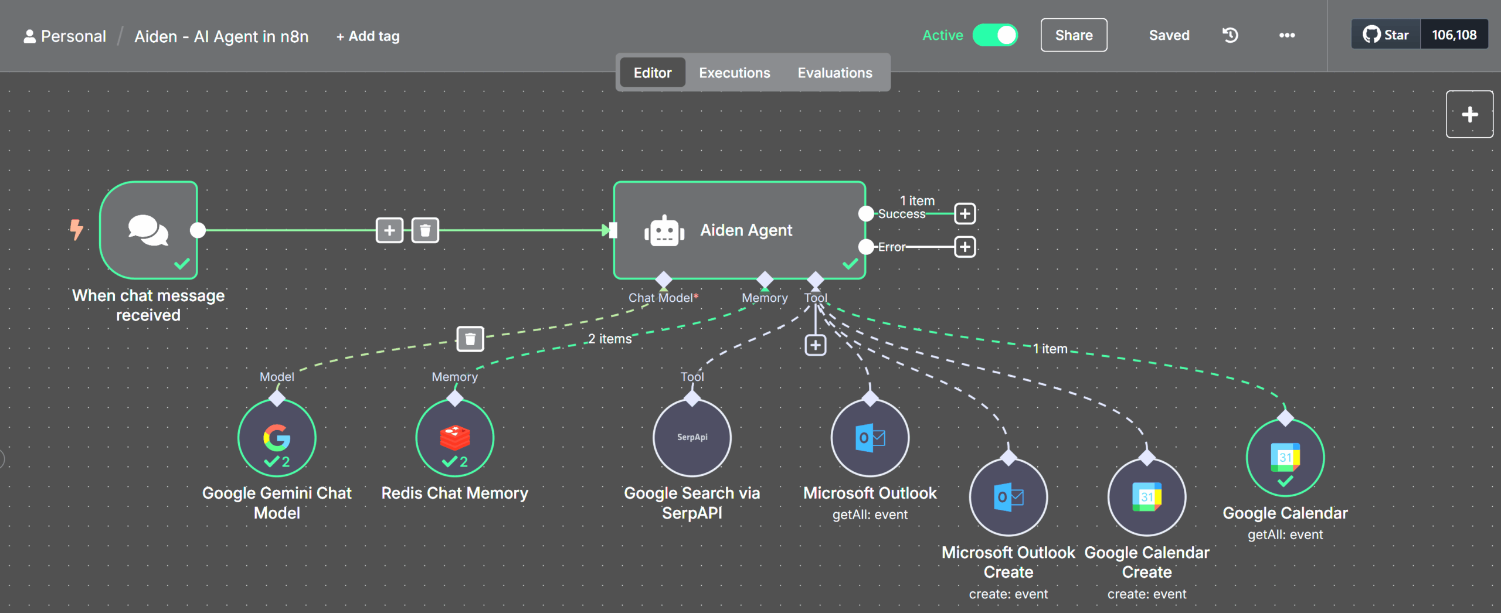Image resolution: width=1501 pixels, height=613 pixels.
Task: Open the Microsoft Outlook getAll event node
Action: (x=870, y=438)
